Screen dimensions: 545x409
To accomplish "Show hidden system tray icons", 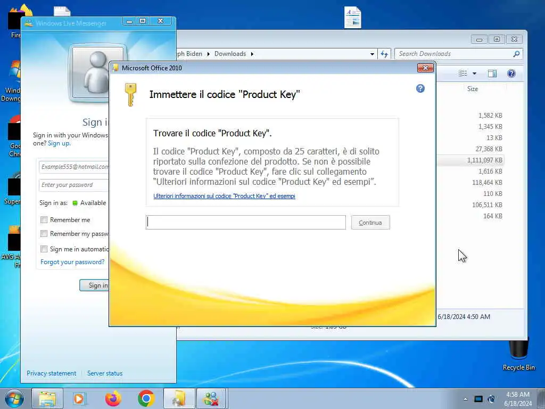I will coord(465,399).
